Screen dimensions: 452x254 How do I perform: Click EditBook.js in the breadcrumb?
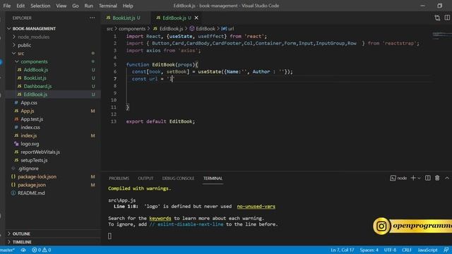(x=171, y=28)
